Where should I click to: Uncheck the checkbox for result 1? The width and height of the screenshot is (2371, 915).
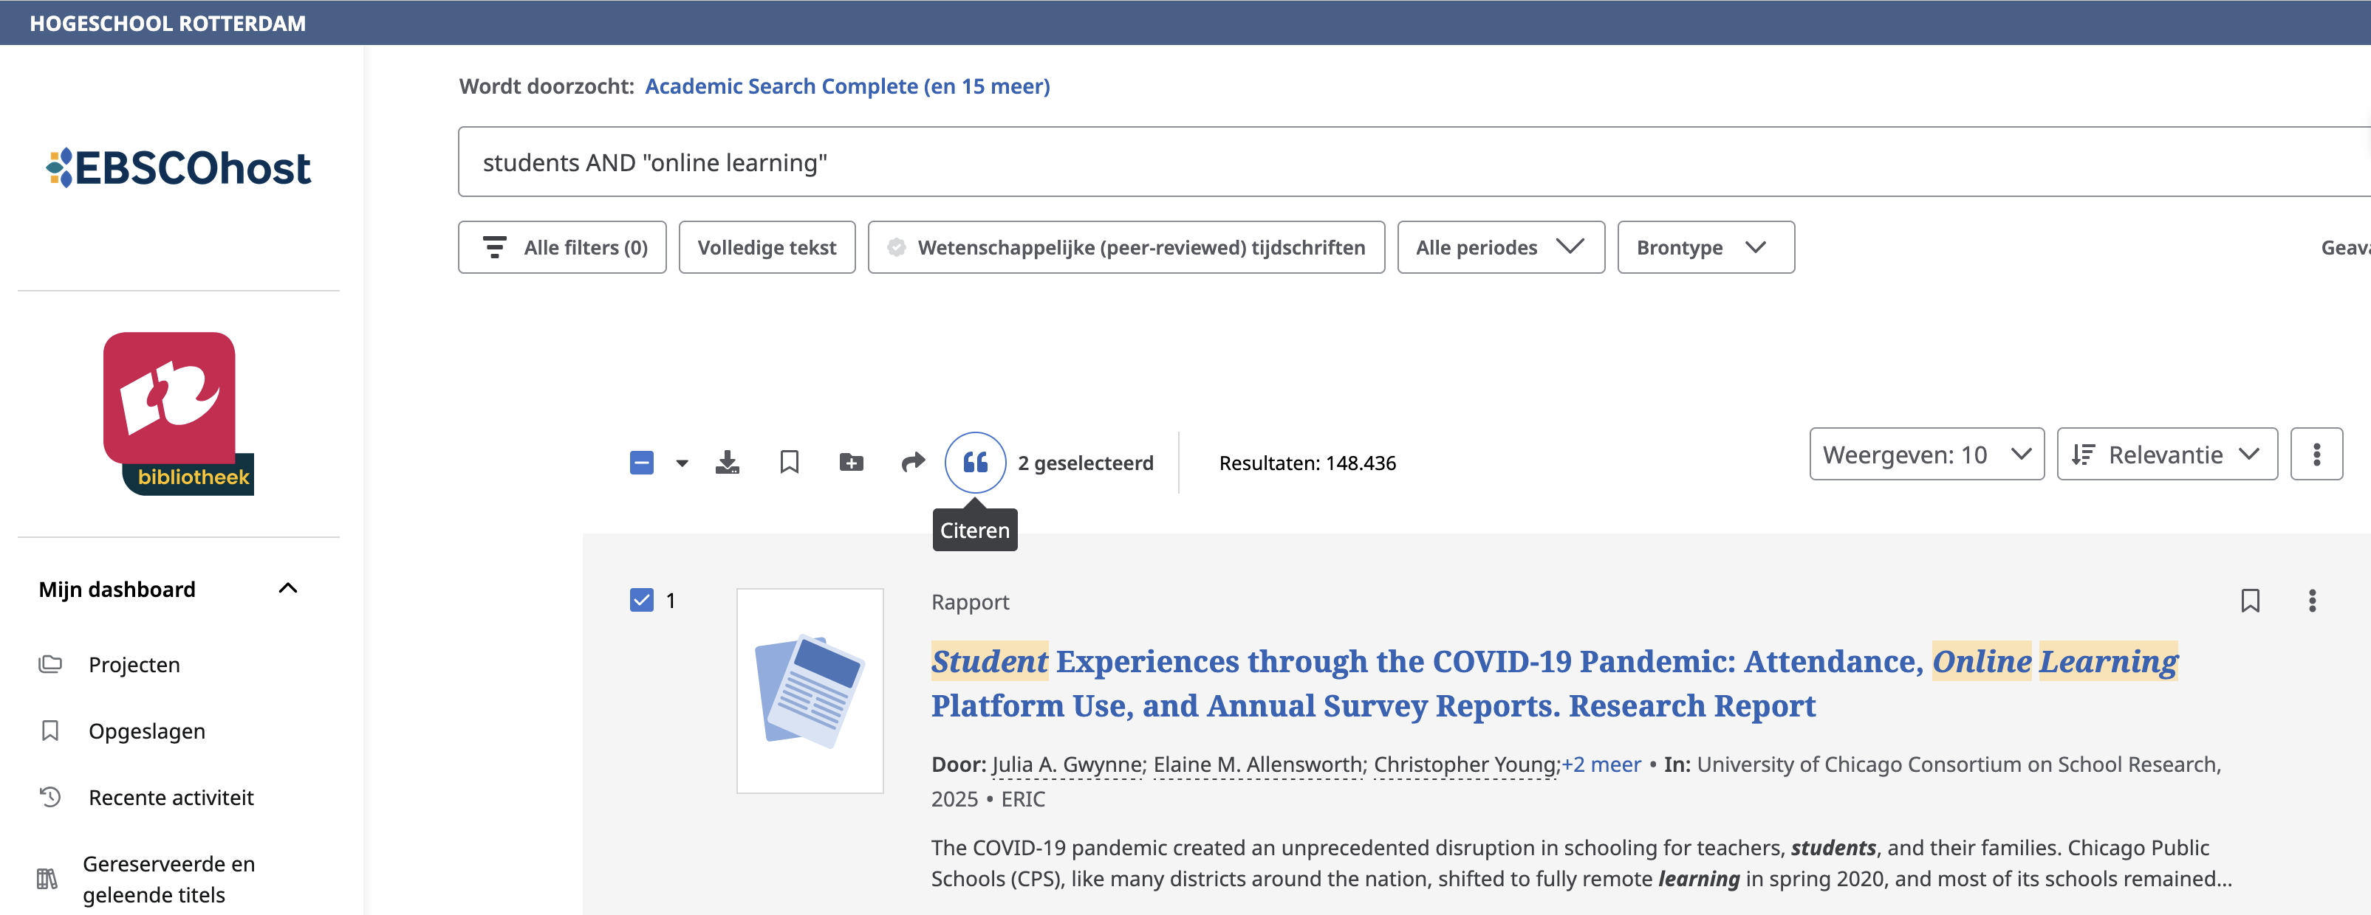click(x=642, y=601)
